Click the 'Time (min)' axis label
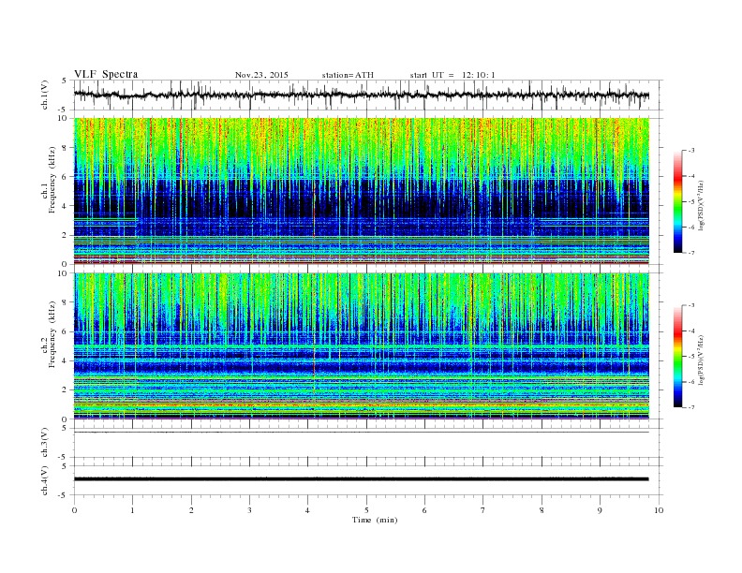Image resolution: width=742 pixels, height=573 pixels. point(375,520)
